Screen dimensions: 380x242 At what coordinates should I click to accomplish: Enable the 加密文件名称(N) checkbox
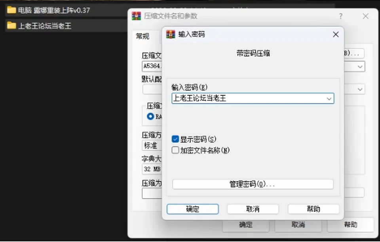(x=175, y=150)
